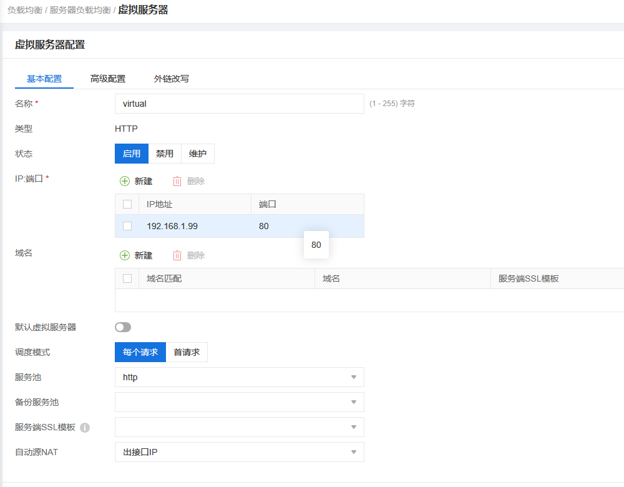
Task: Tick the checkbox for 192.168.1.99 row
Action: pyautogui.click(x=127, y=226)
